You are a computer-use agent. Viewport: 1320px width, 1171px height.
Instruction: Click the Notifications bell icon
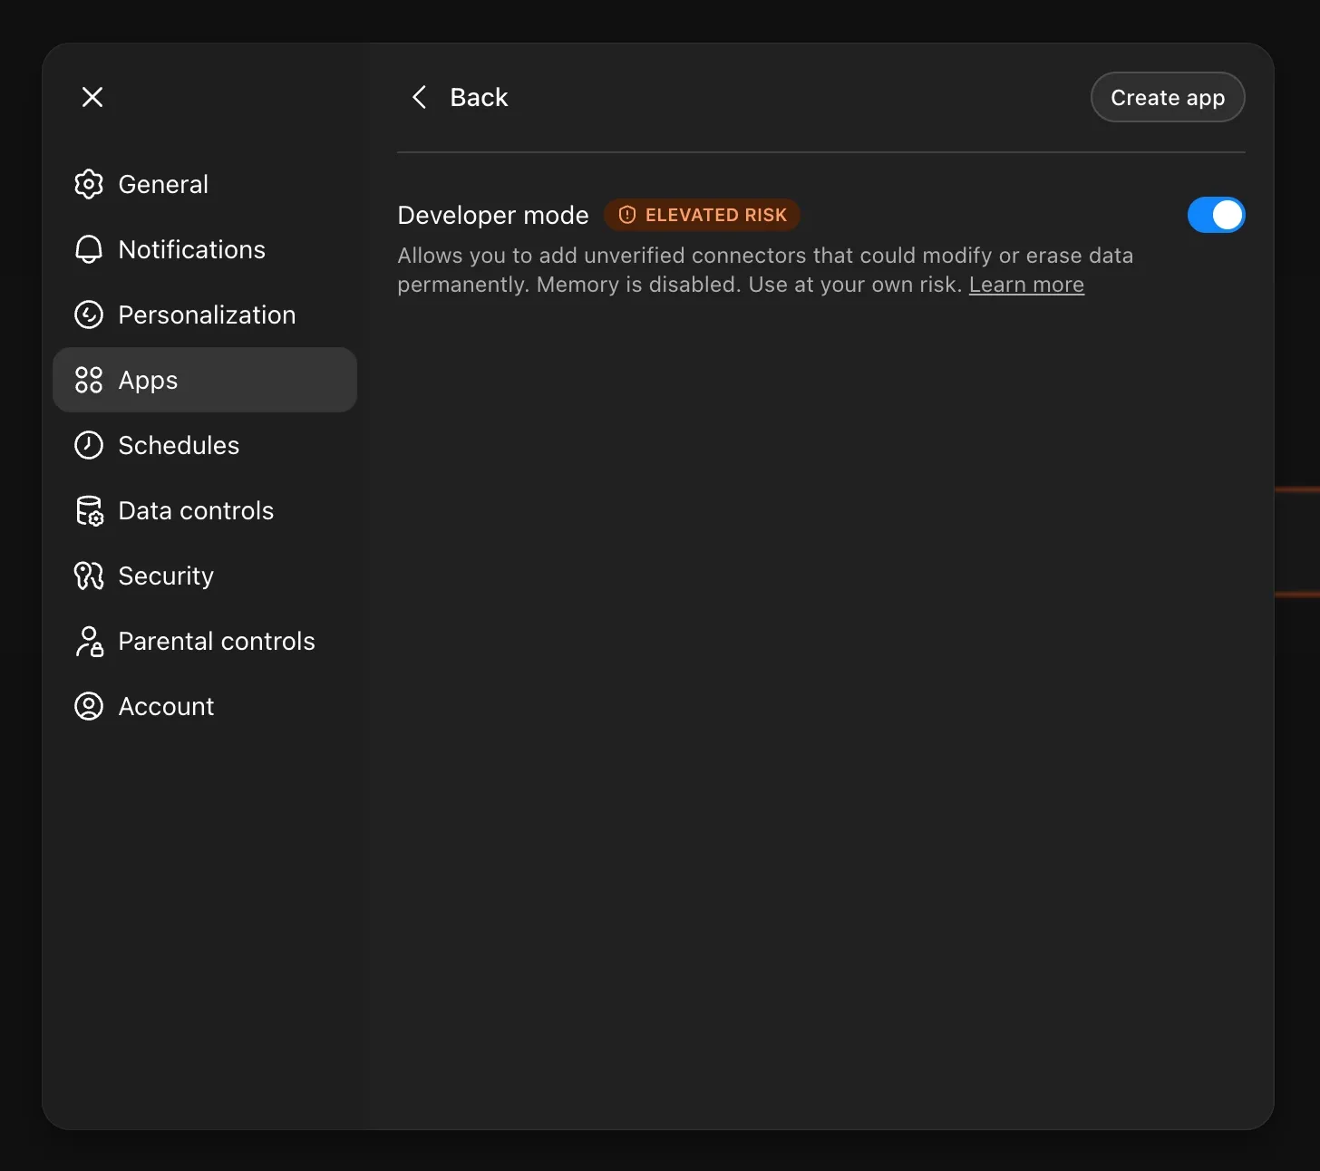pos(89,249)
